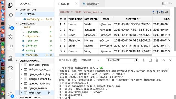Open the python3.7 terminal selector dropdown
Image resolution: width=176 pixels, height=99 pixels.
point(122,60)
